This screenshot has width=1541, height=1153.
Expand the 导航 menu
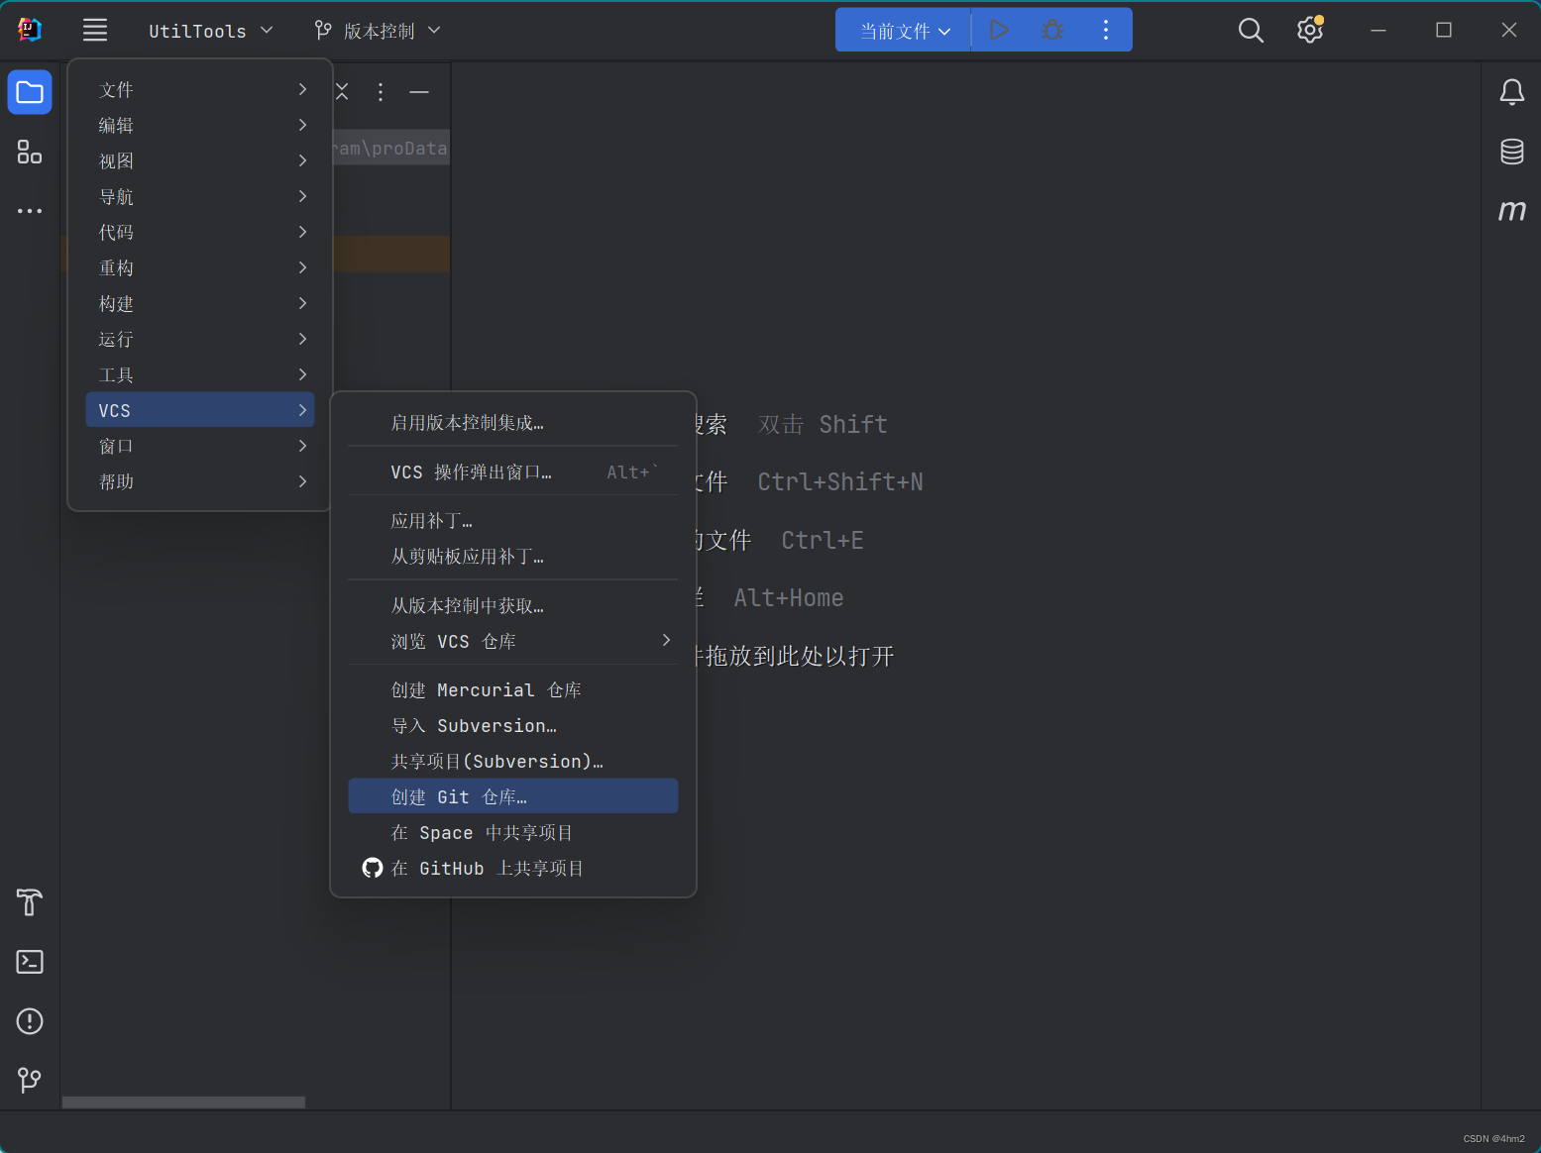[200, 196]
